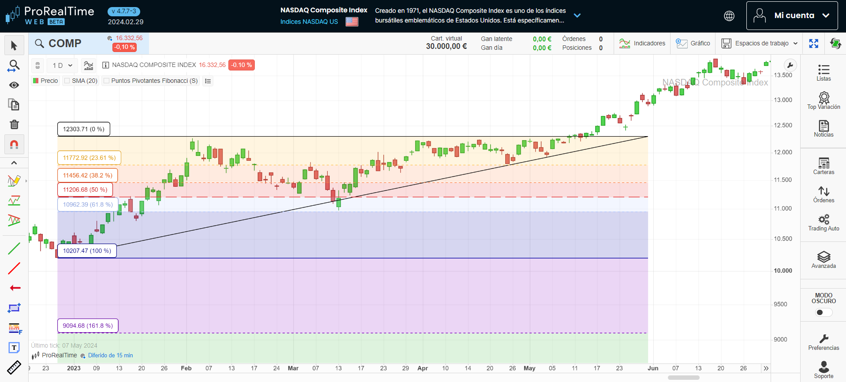Toggle the MODO OSCURO switch
This screenshot has width=846, height=382.
tap(823, 312)
